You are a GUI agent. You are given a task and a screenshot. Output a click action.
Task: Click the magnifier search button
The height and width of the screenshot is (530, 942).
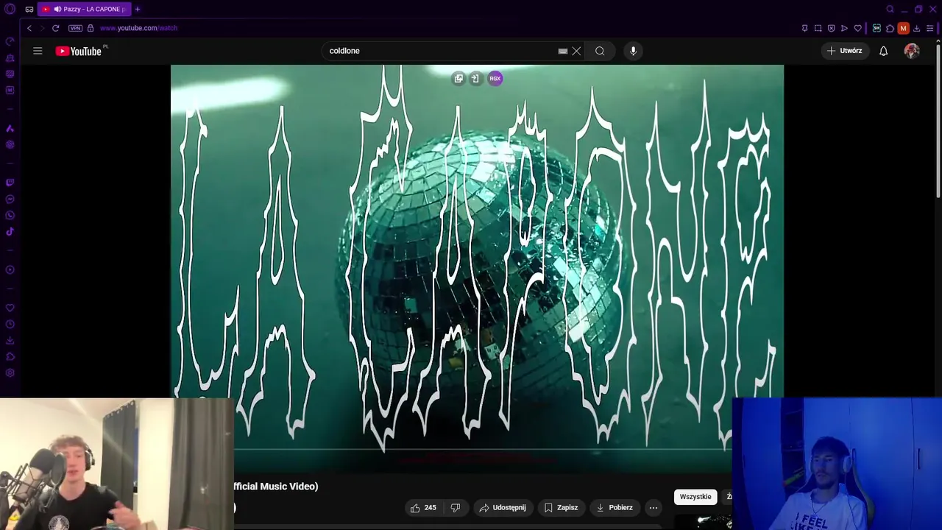click(x=600, y=51)
